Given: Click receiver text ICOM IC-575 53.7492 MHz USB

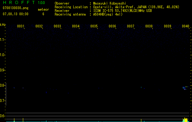Looking at the screenshot, I should 122,11.
